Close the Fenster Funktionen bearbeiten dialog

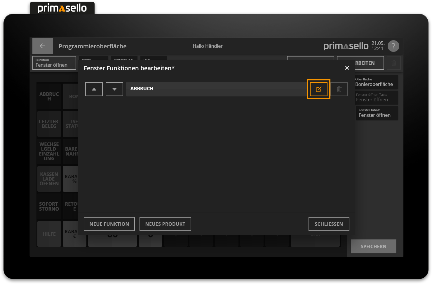pyautogui.click(x=347, y=68)
